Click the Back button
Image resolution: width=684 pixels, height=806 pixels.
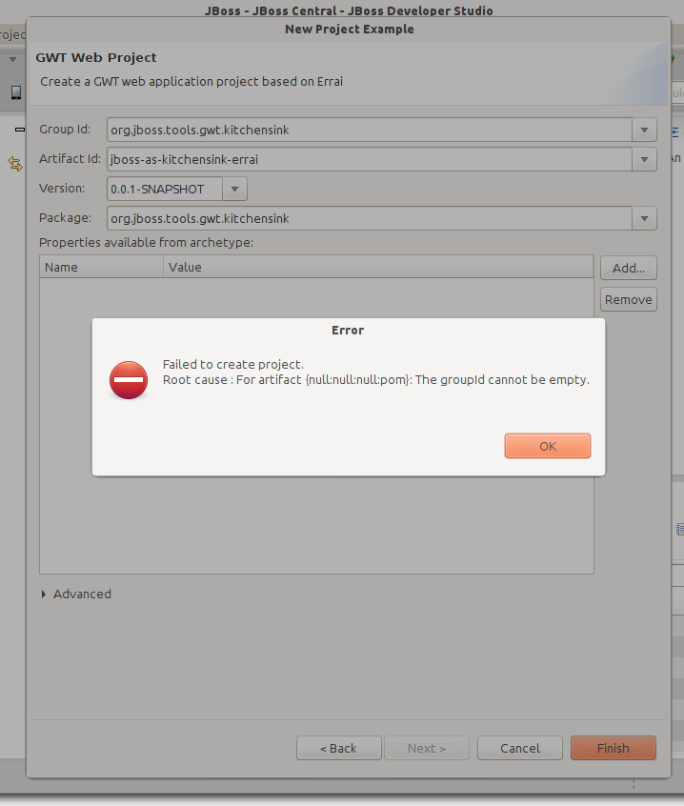click(x=338, y=748)
